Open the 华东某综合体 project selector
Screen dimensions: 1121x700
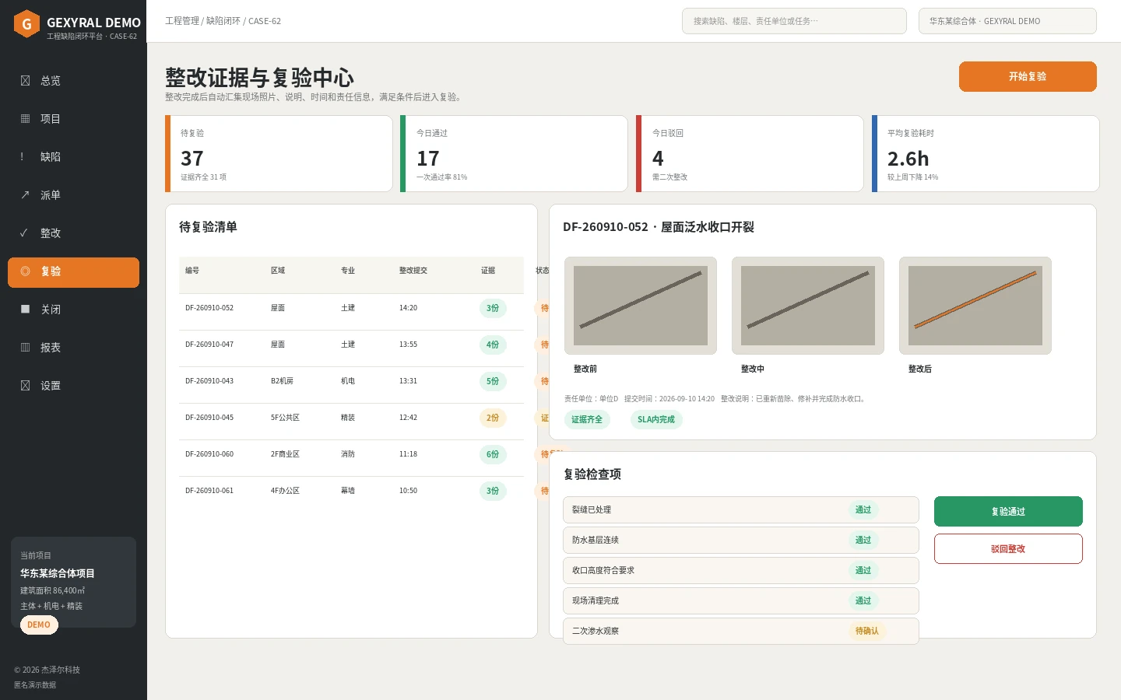point(1007,21)
